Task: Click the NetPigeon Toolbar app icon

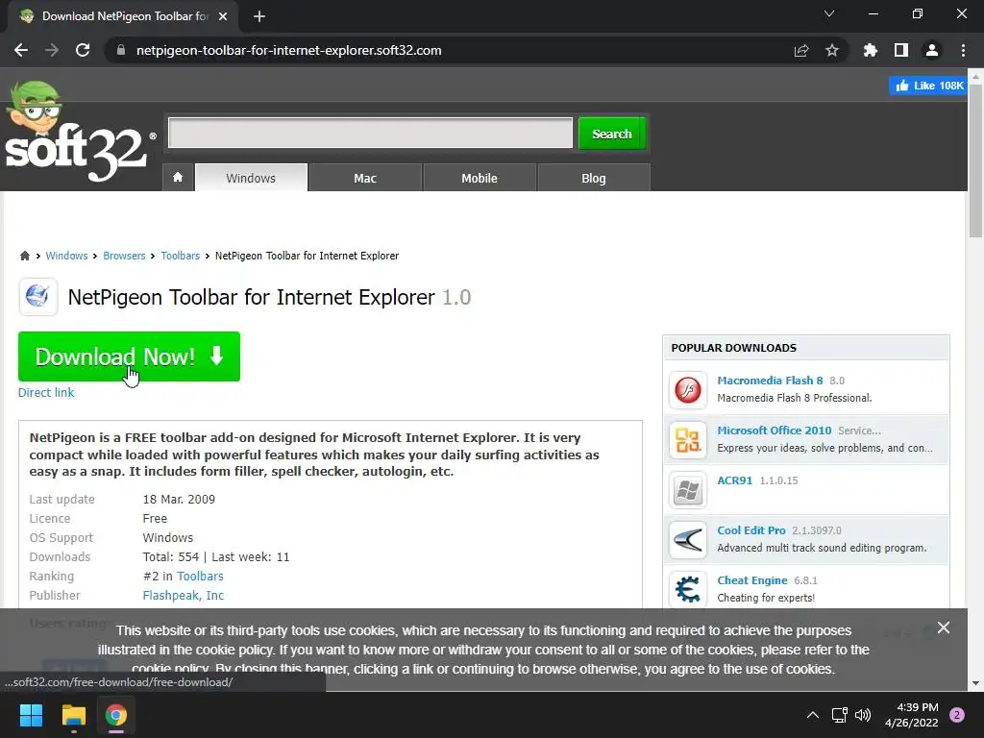Action: (x=38, y=297)
